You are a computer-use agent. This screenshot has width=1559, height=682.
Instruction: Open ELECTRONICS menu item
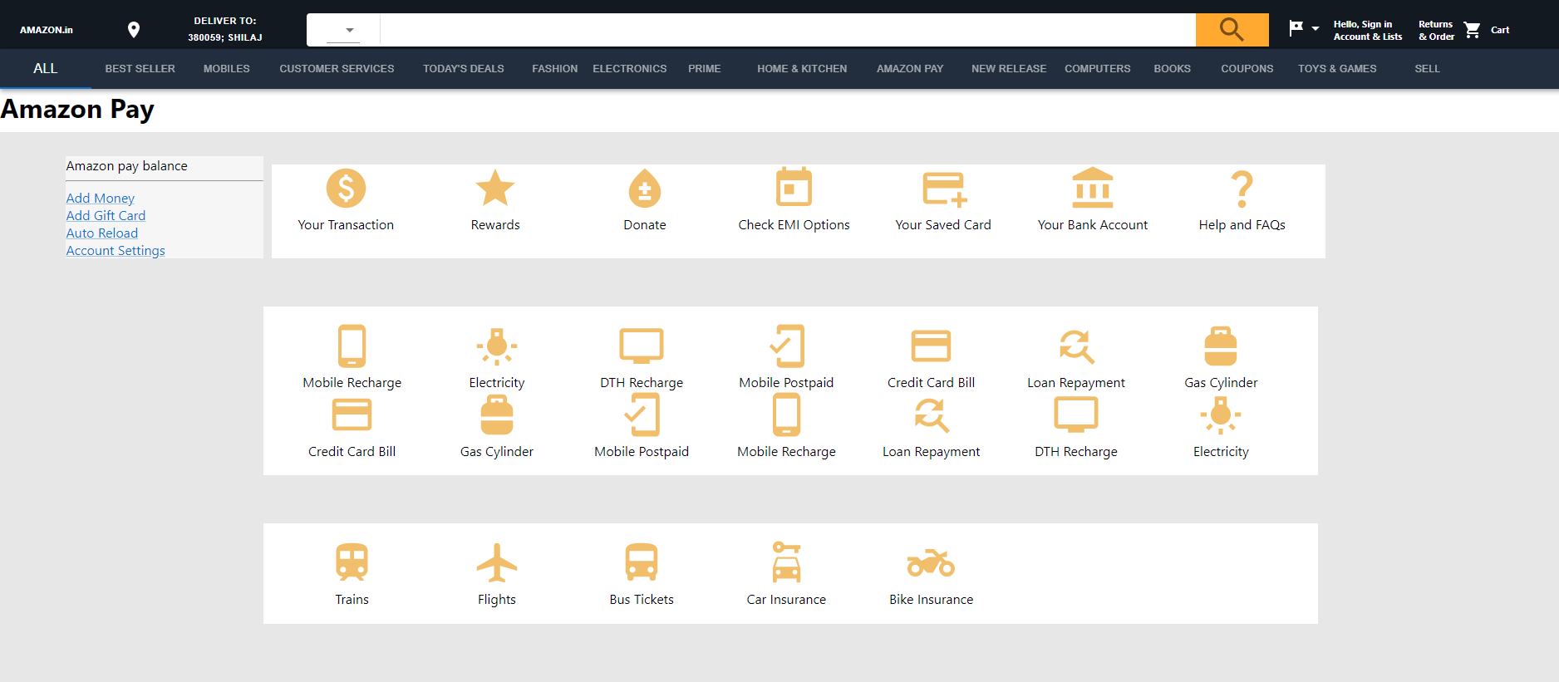coord(629,69)
